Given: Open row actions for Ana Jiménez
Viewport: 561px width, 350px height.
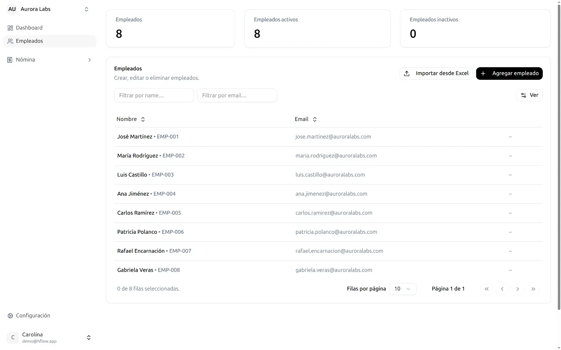Looking at the screenshot, I should coord(510,194).
